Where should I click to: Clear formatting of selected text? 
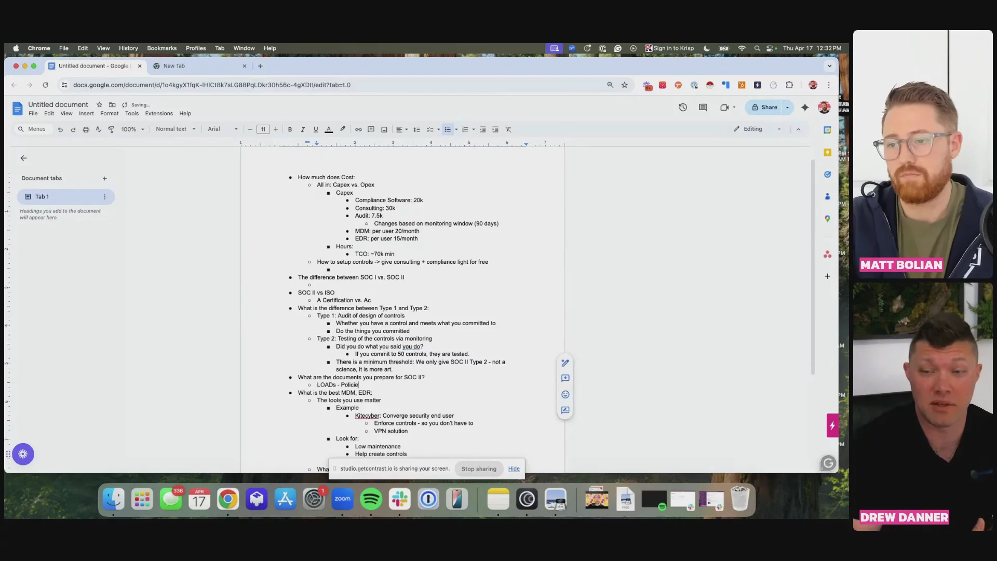pyautogui.click(x=508, y=129)
